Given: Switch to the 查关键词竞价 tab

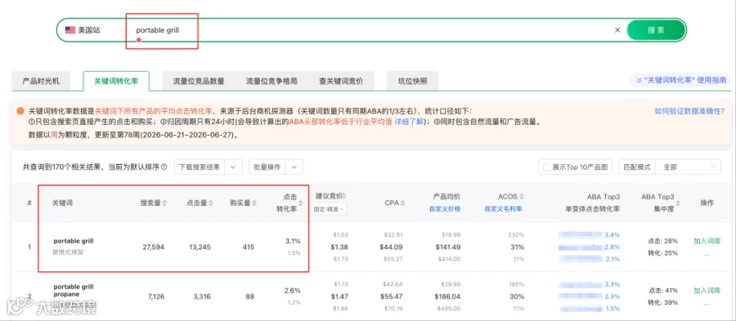Looking at the screenshot, I should [x=341, y=81].
